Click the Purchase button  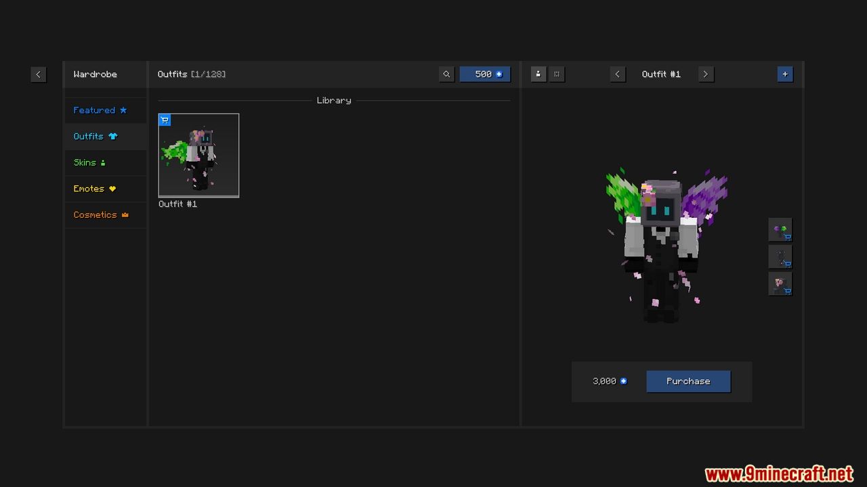(x=688, y=381)
